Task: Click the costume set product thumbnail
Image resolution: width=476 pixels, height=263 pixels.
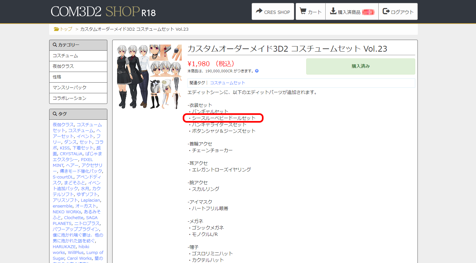Action: [149, 77]
